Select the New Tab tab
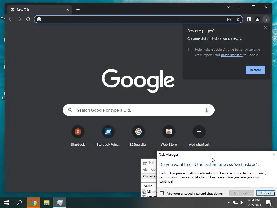 (40, 10)
